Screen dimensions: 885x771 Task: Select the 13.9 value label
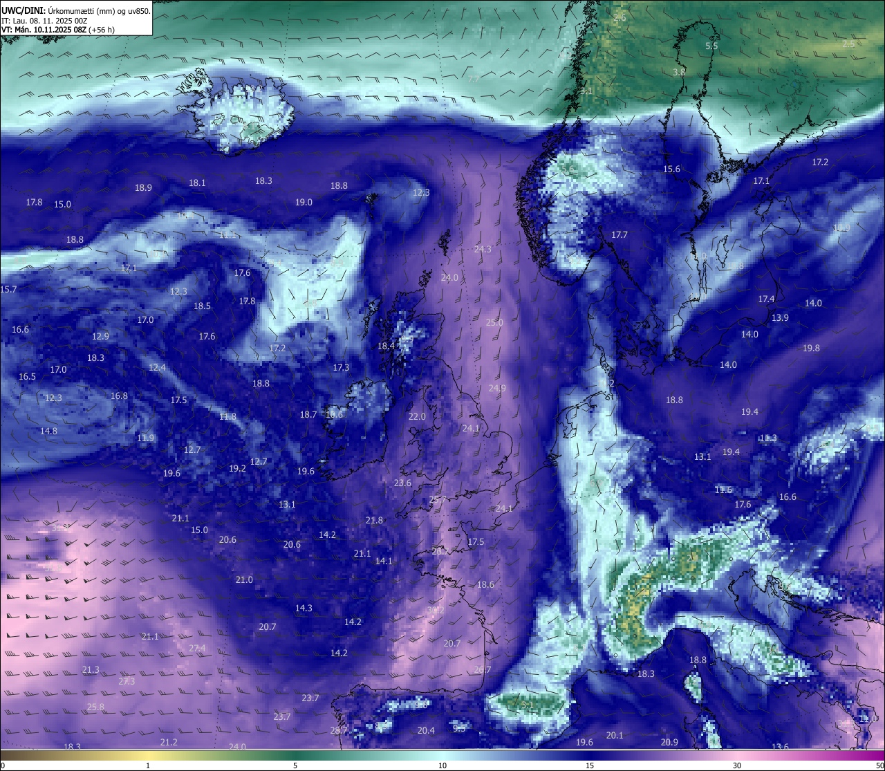click(x=780, y=317)
